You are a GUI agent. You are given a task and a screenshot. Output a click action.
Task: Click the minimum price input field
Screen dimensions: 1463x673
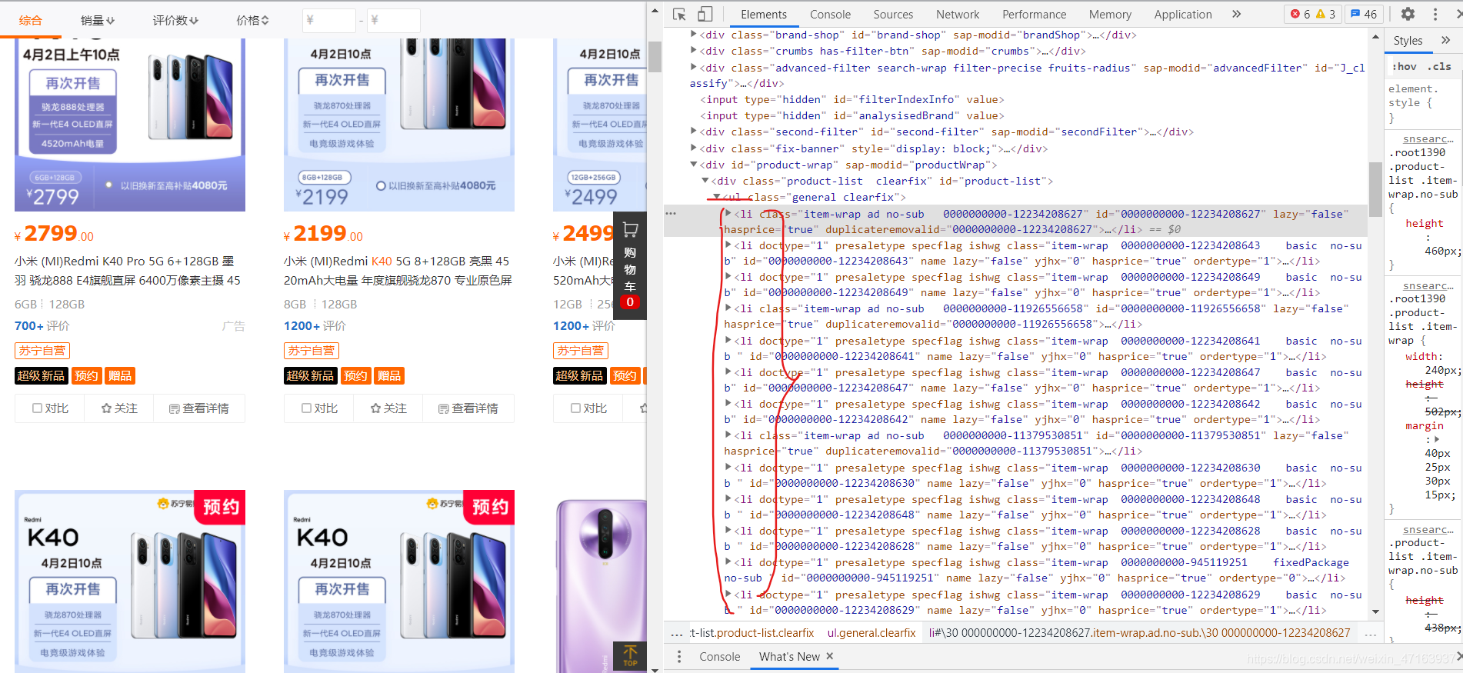(328, 20)
